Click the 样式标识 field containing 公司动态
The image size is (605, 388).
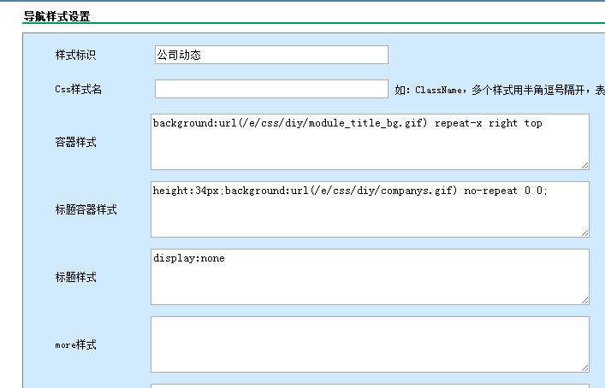point(270,55)
